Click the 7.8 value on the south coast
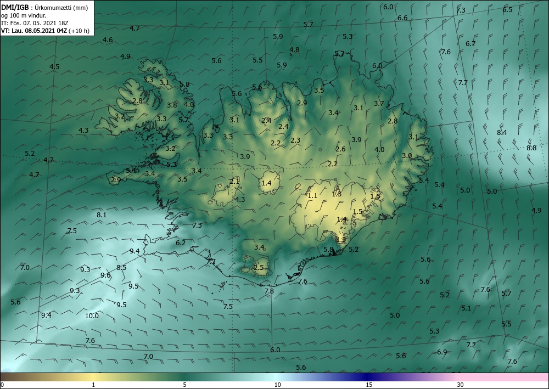The height and width of the screenshot is (389, 549). click(x=269, y=291)
